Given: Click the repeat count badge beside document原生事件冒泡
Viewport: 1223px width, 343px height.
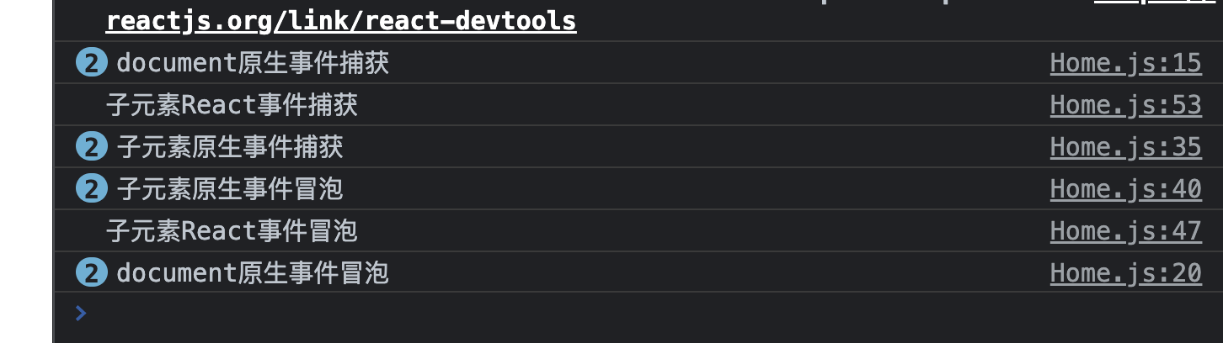Looking at the screenshot, I should (91, 273).
